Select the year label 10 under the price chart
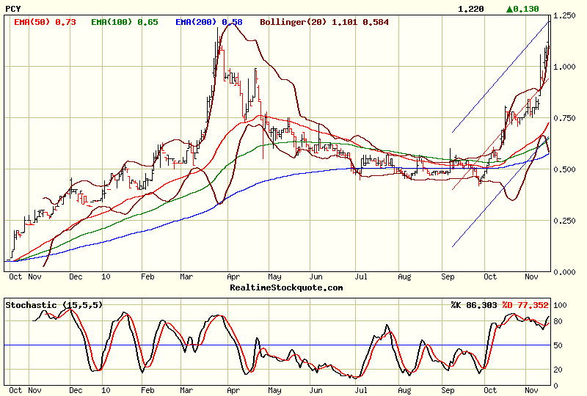 click(x=106, y=276)
